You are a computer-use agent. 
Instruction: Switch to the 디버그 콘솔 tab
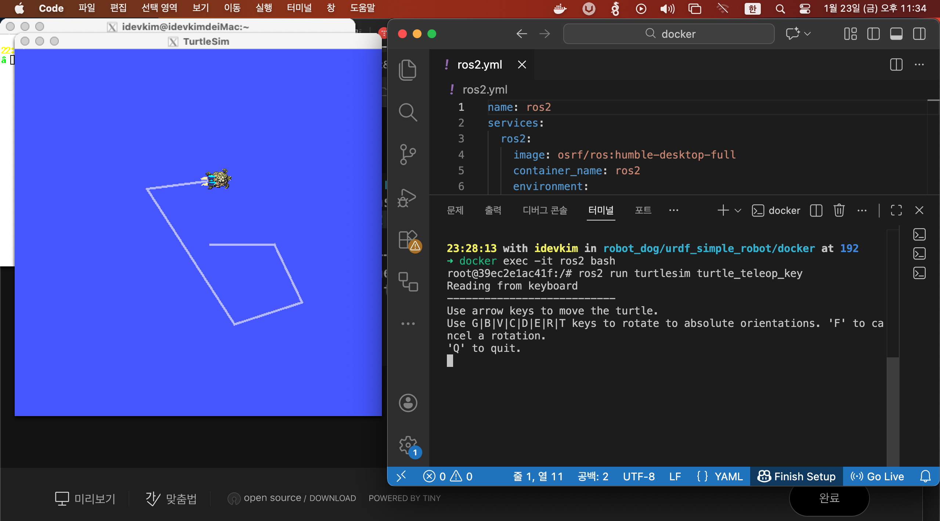click(x=545, y=210)
